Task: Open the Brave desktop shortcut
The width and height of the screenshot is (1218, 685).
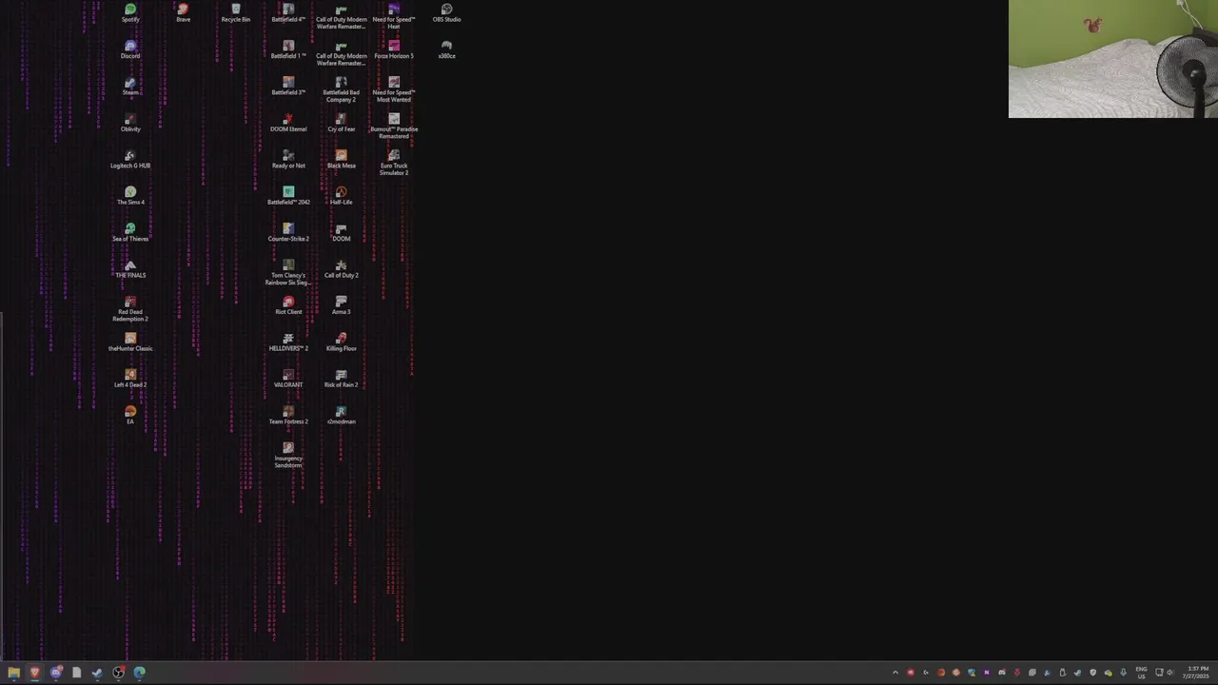Action: tap(183, 12)
